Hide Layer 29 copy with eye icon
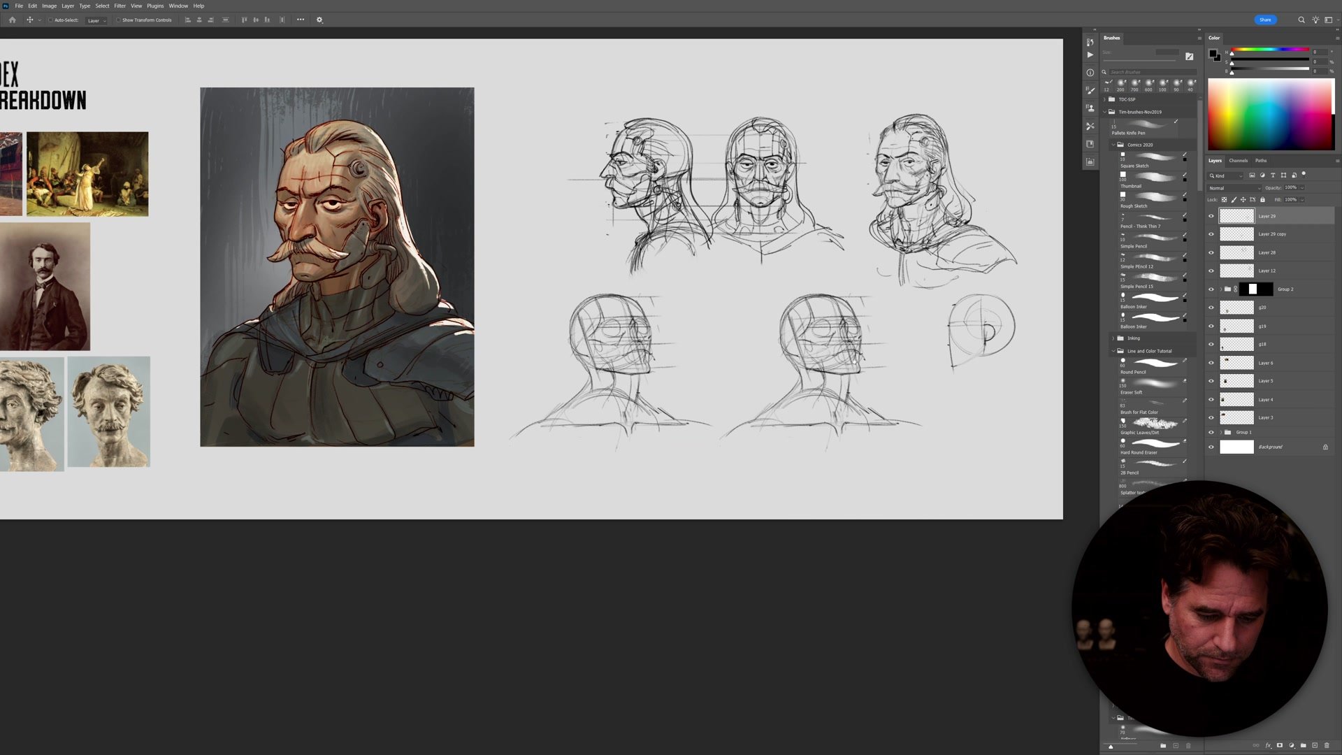Screen dimensions: 1342x755 click(1211, 234)
